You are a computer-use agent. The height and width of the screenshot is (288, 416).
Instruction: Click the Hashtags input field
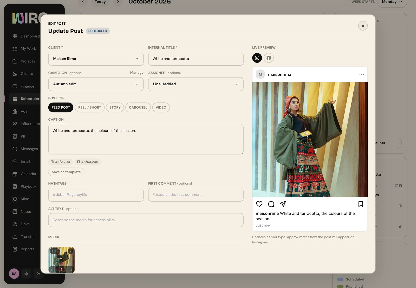(x=96, y=195)
